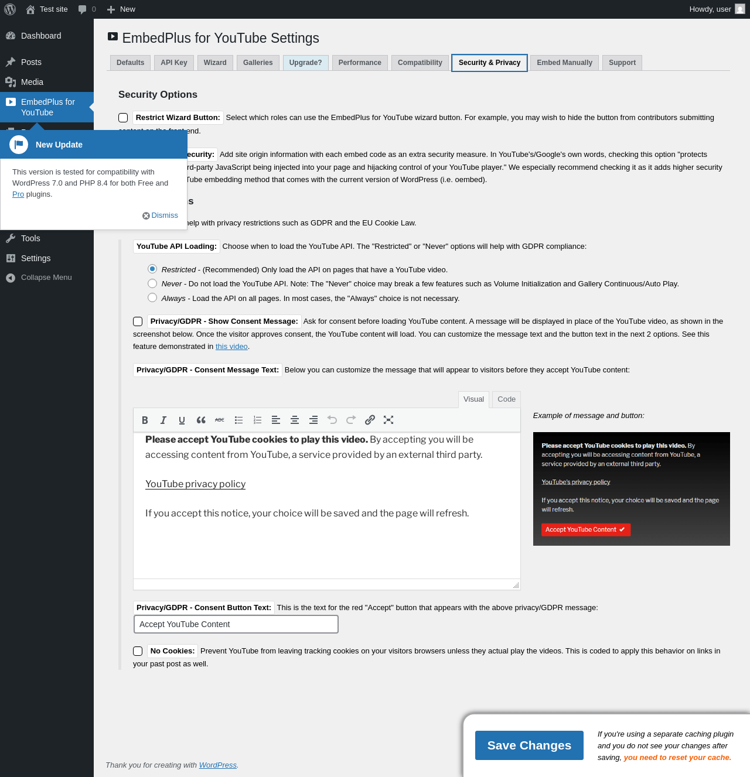Click the Tools wrench icon
This screenshot has width=750, height=777.
pyautogui.click(x=11, y=238)
